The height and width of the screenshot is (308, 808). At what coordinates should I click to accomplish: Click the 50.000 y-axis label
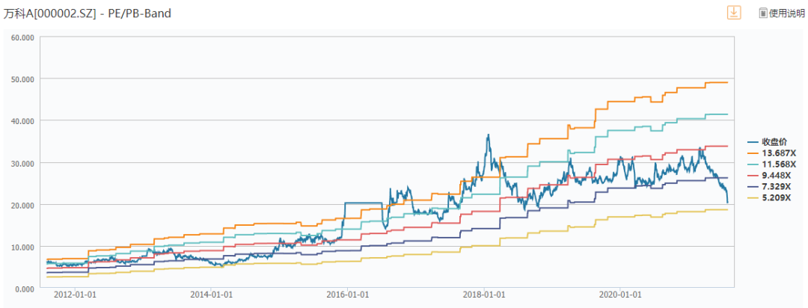pos(23,78)
